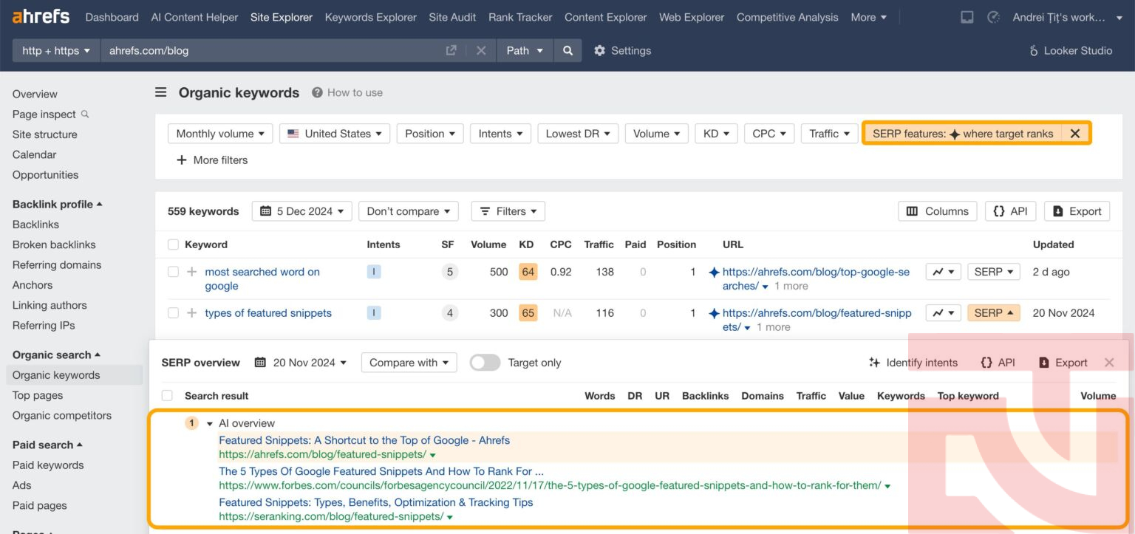The width and height of the screenshot is (1135, 534).
Task: Collapse the AI overview result group
Action: [210, 424]
